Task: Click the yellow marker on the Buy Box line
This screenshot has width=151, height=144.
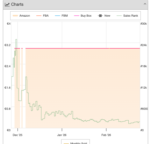Action: point(109,48)
